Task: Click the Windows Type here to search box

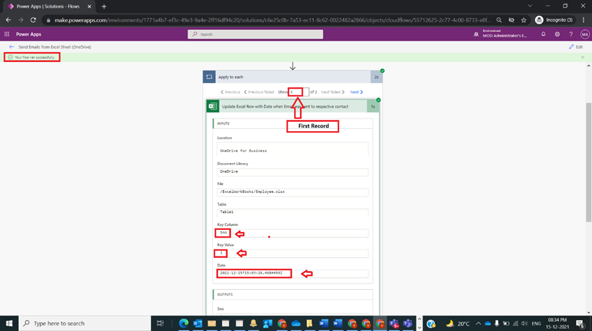Action: pyautogui.click(x=84, y=323)
